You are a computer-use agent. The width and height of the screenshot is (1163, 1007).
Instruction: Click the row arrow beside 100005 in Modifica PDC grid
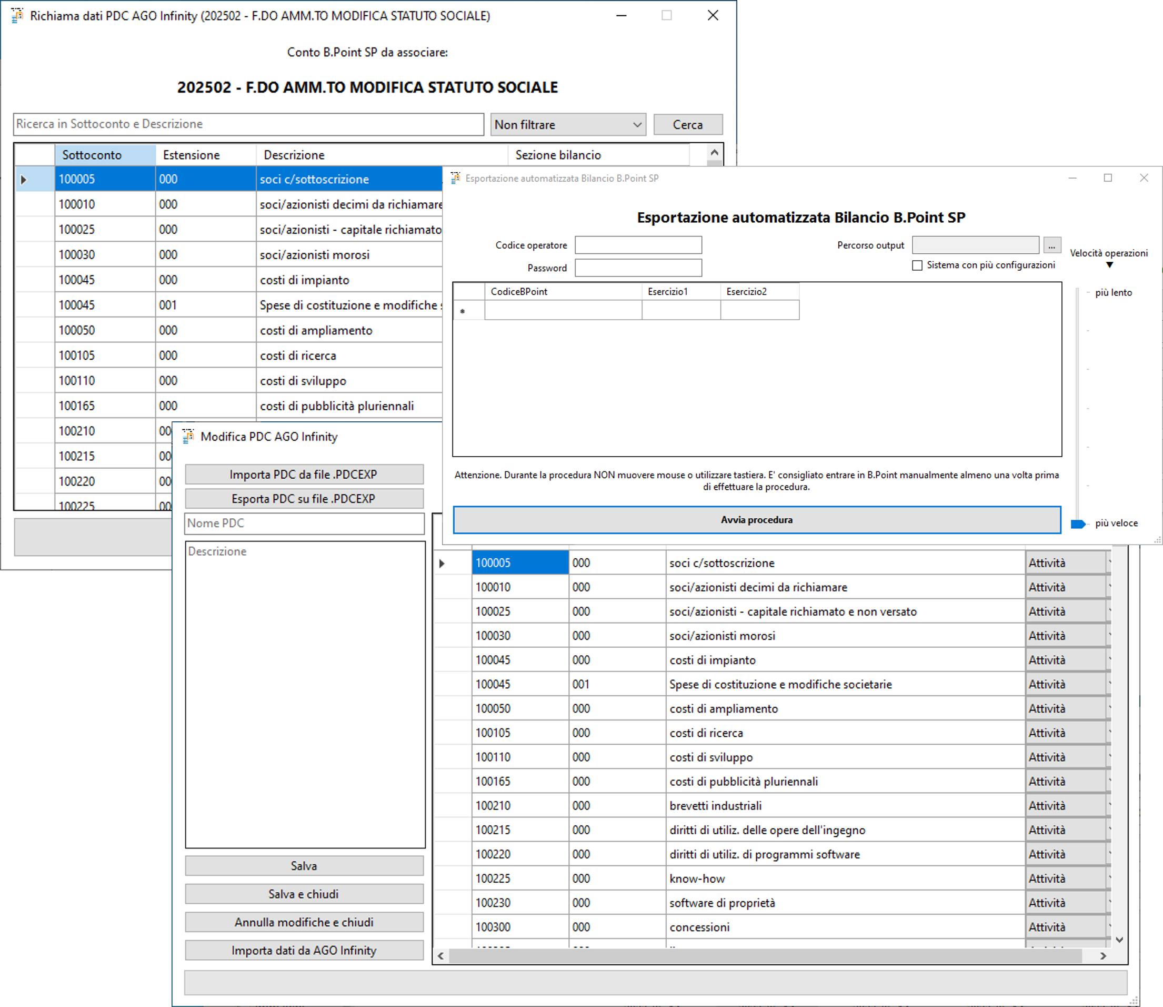click(x=442, y=563)
